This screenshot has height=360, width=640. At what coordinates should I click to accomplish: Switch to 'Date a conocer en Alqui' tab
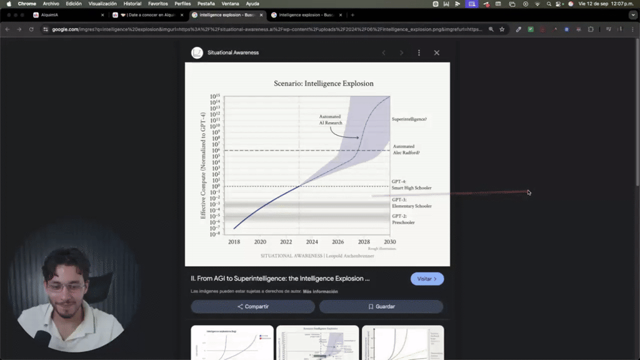(147, 15)
